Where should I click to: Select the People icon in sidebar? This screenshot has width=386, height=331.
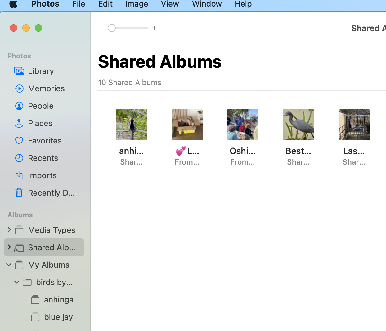19,106
